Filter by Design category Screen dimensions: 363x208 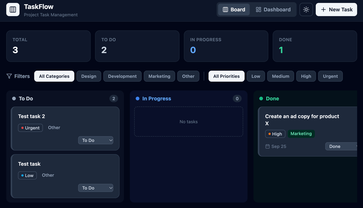[x=89, y=76]
